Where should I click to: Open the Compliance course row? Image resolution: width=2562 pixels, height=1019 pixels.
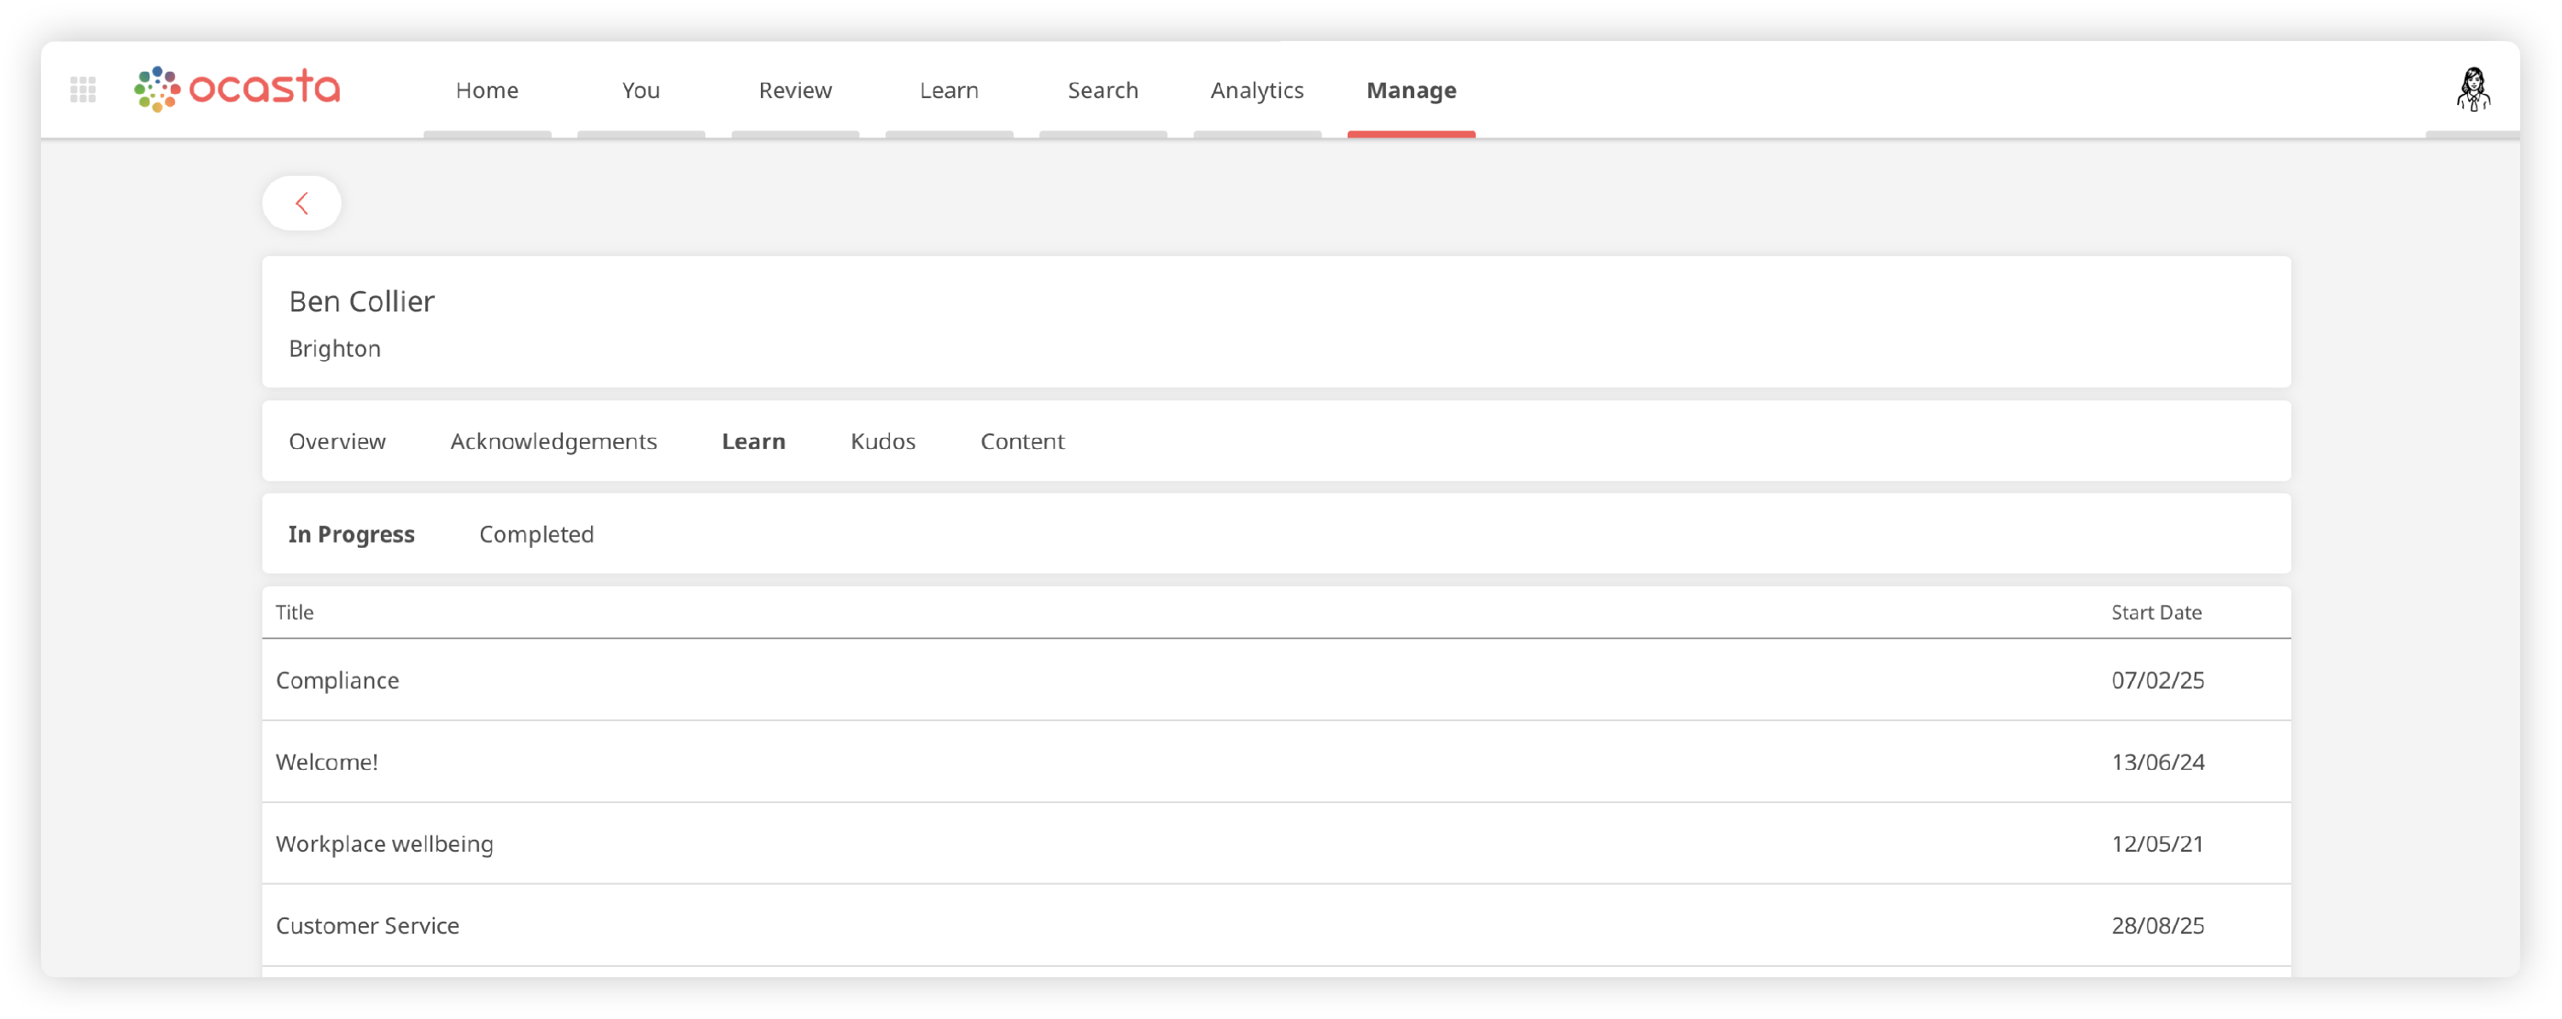point(337,681)
